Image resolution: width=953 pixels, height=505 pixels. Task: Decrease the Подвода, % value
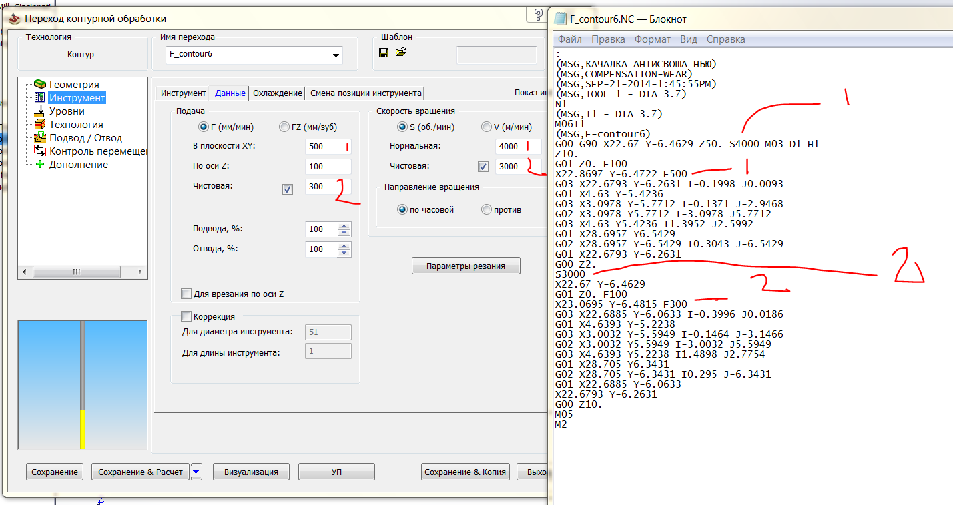click(344, 233)
